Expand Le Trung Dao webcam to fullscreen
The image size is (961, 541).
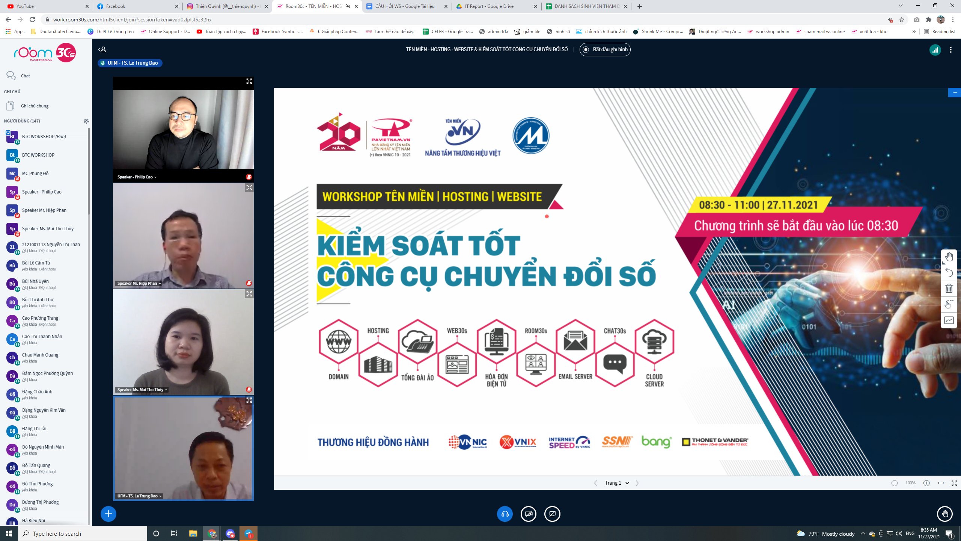click(249, 400)
